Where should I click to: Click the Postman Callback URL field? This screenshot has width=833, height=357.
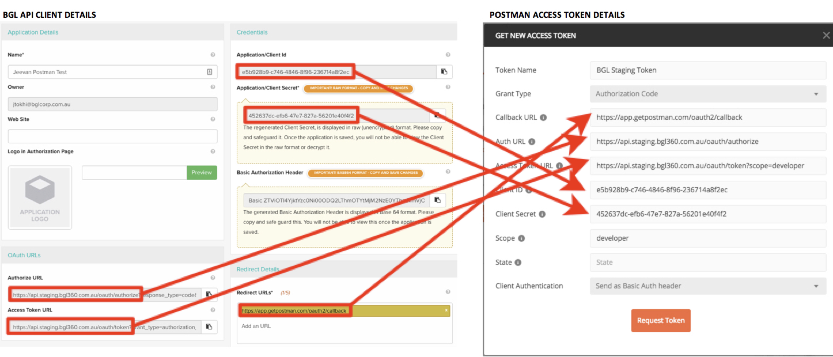coord(708,117)
